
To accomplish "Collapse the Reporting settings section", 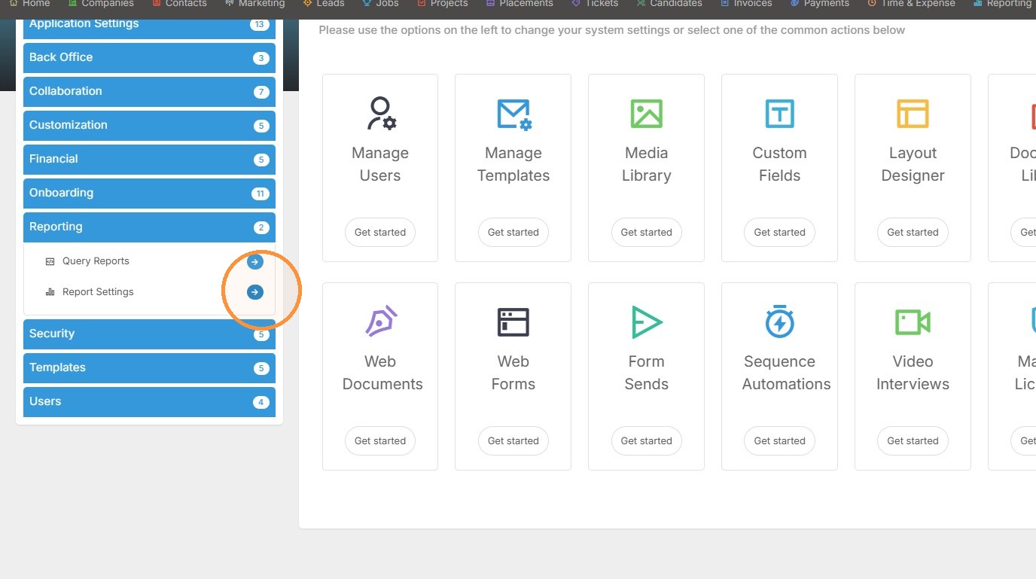I will (149, 227).
